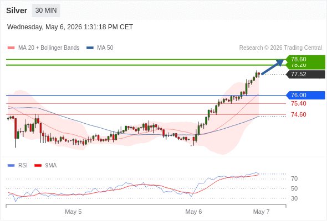The image size is (327, 221).
Task: Toggle the RSI legend label
Action: (x=23, y=166)
